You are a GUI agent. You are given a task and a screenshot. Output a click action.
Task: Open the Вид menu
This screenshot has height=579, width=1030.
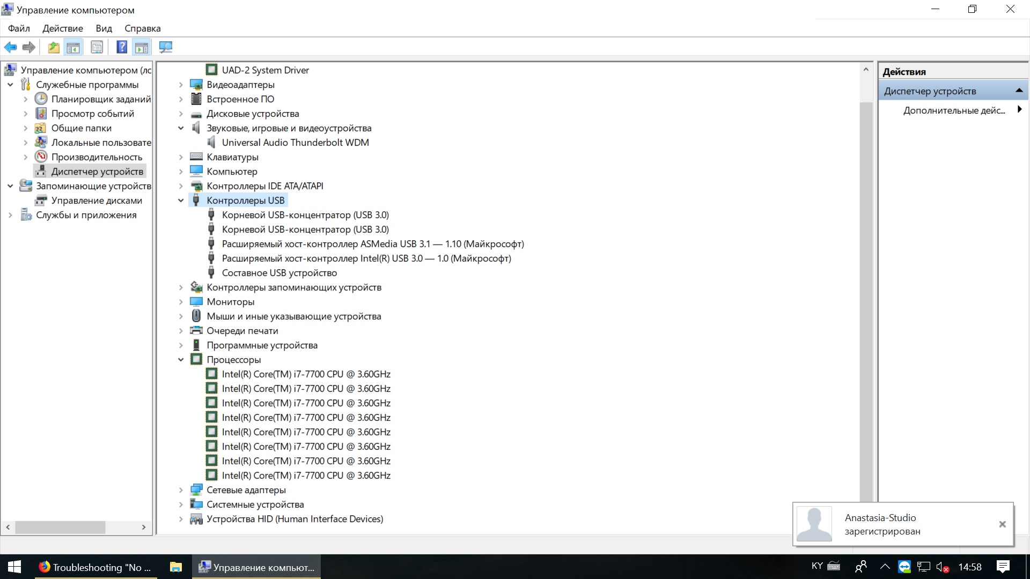click(x=104, y=28)
